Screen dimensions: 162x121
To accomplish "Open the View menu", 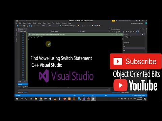I will [x=24, y=23].
